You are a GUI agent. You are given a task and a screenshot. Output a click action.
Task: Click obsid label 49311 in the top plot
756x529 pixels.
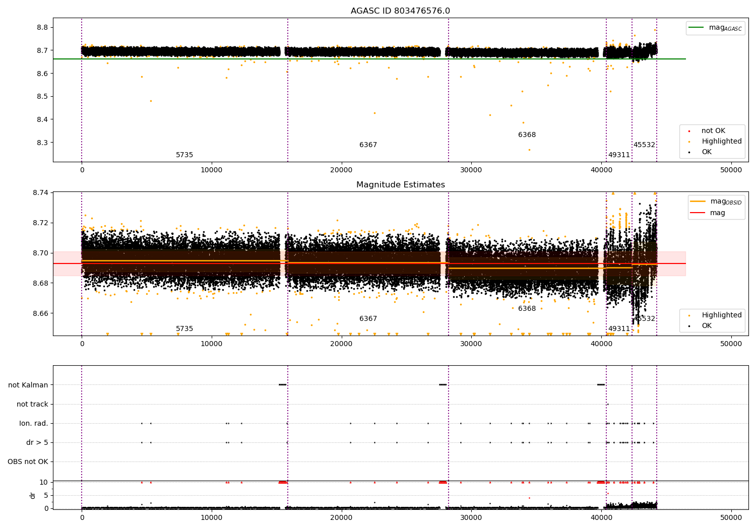[619, 155]
